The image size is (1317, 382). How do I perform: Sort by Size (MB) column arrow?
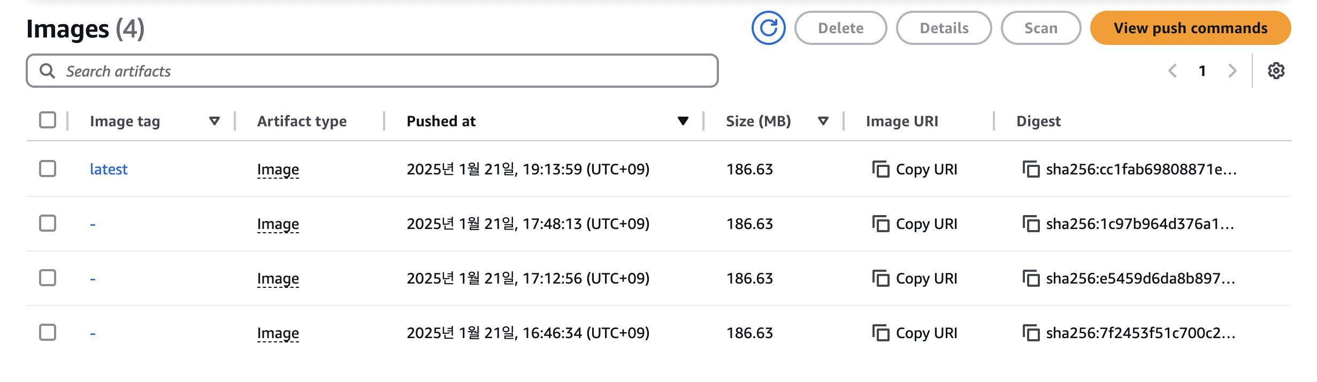(x=823, y=121)
